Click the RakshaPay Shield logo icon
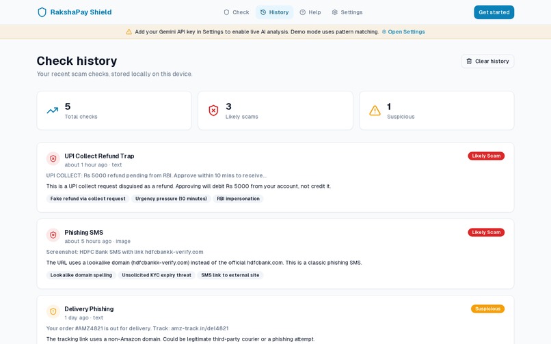 pos(42,12)
